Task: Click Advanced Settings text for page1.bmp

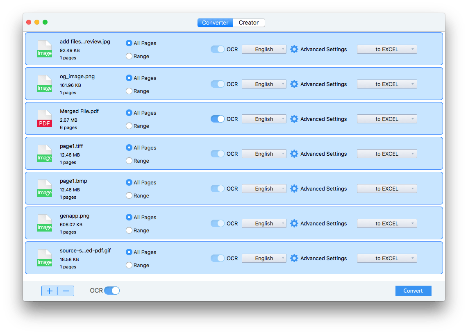Action: (323, 189)
